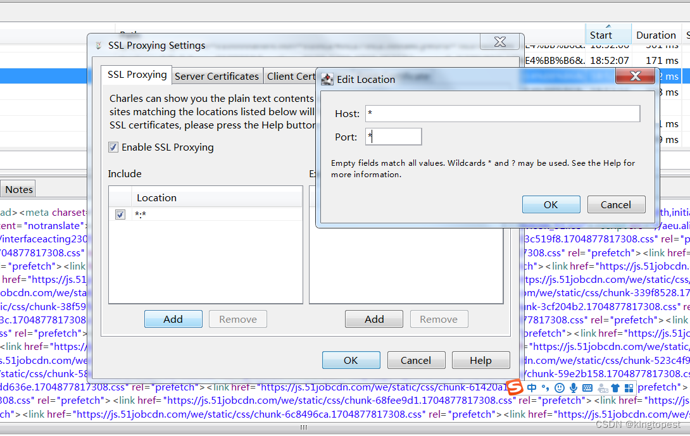Image resolution: width=690 pixels, height=436 pixels.
Task: Open Sogou skin (shirt) settings
Action: [615, 388]
